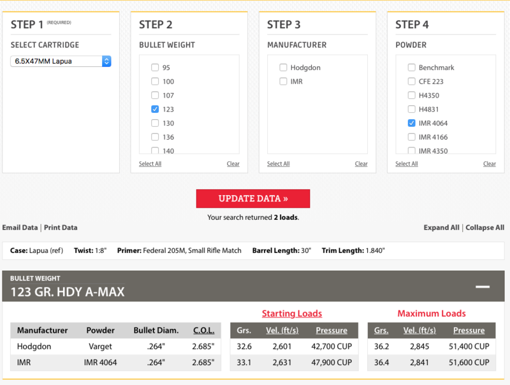The width and height of the screenshot is (510, 385).
Task: Collapse All load results
Action: tap(484, 228)
